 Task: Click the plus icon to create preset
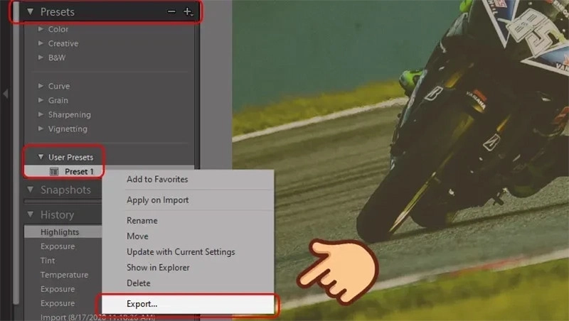click(187, 11)
